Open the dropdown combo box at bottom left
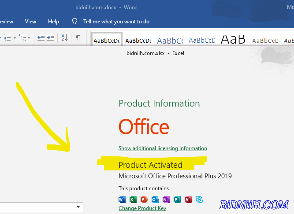The image size is (294, 214). tap(41, 207)
